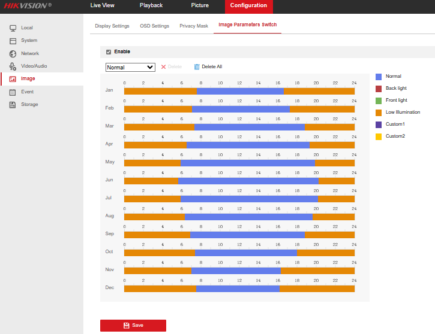Click the Image icon in sidebar
This screenshot has height=334, width=435.
point(13,79)
